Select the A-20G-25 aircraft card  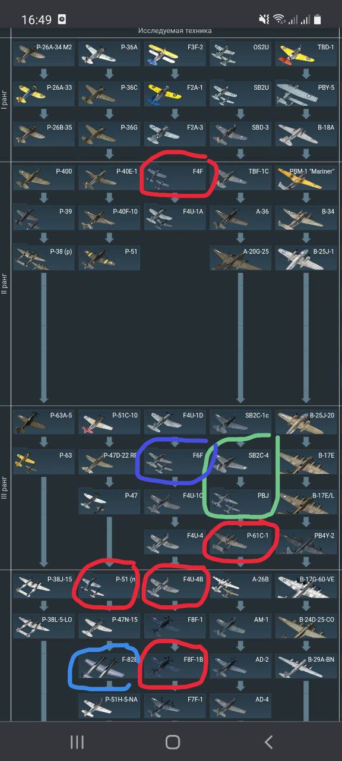pyautogui.click(x=240, y=257)
